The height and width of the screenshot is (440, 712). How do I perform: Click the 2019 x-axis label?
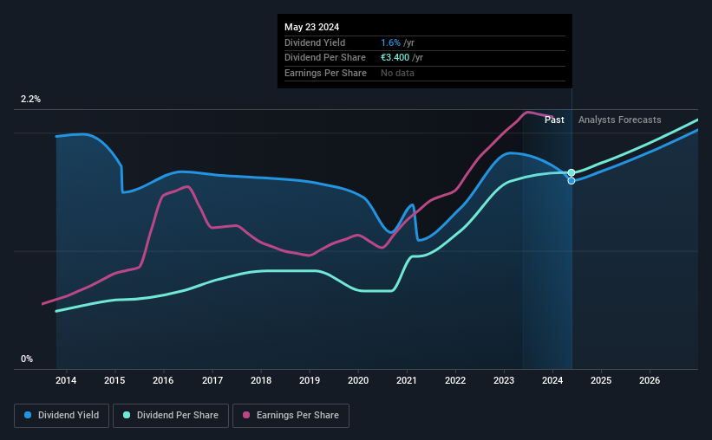(x=310, y=380)
